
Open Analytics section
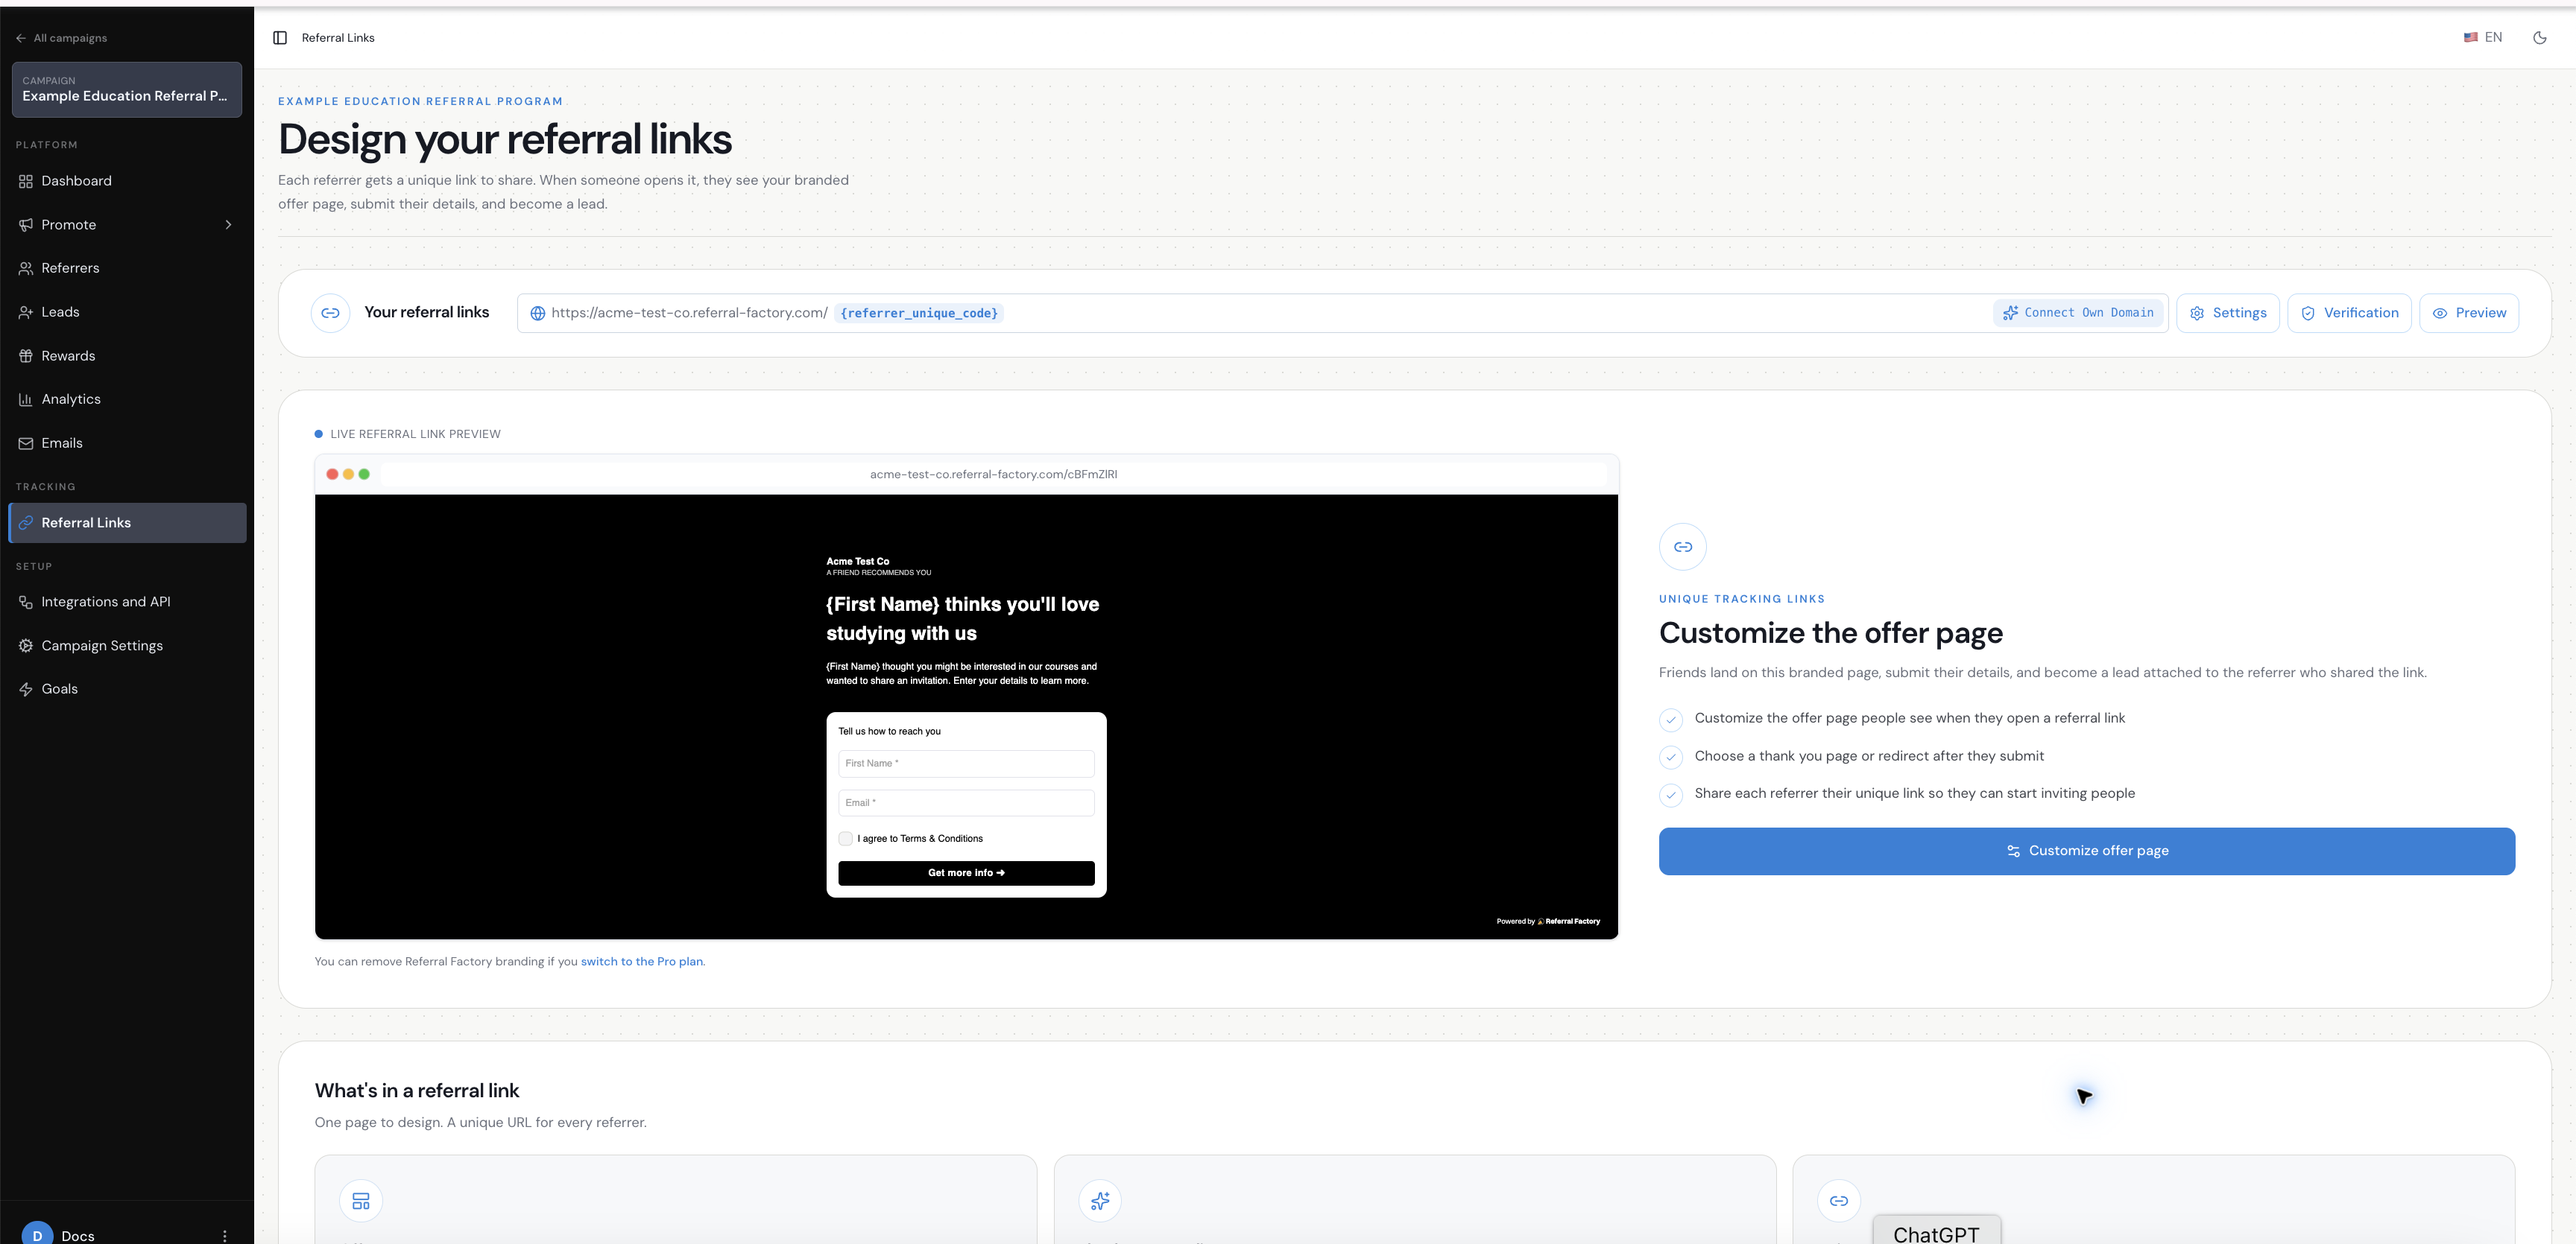coord(127,400)
